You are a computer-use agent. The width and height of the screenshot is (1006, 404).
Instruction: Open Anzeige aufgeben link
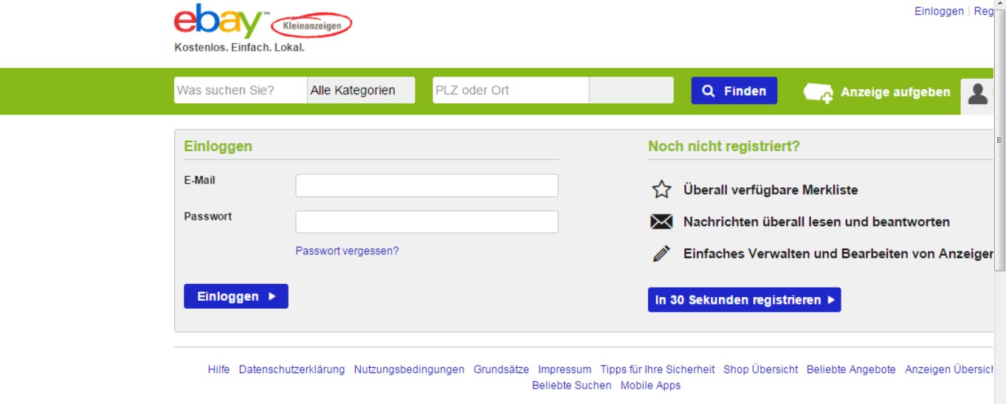(x=895, y=92)
